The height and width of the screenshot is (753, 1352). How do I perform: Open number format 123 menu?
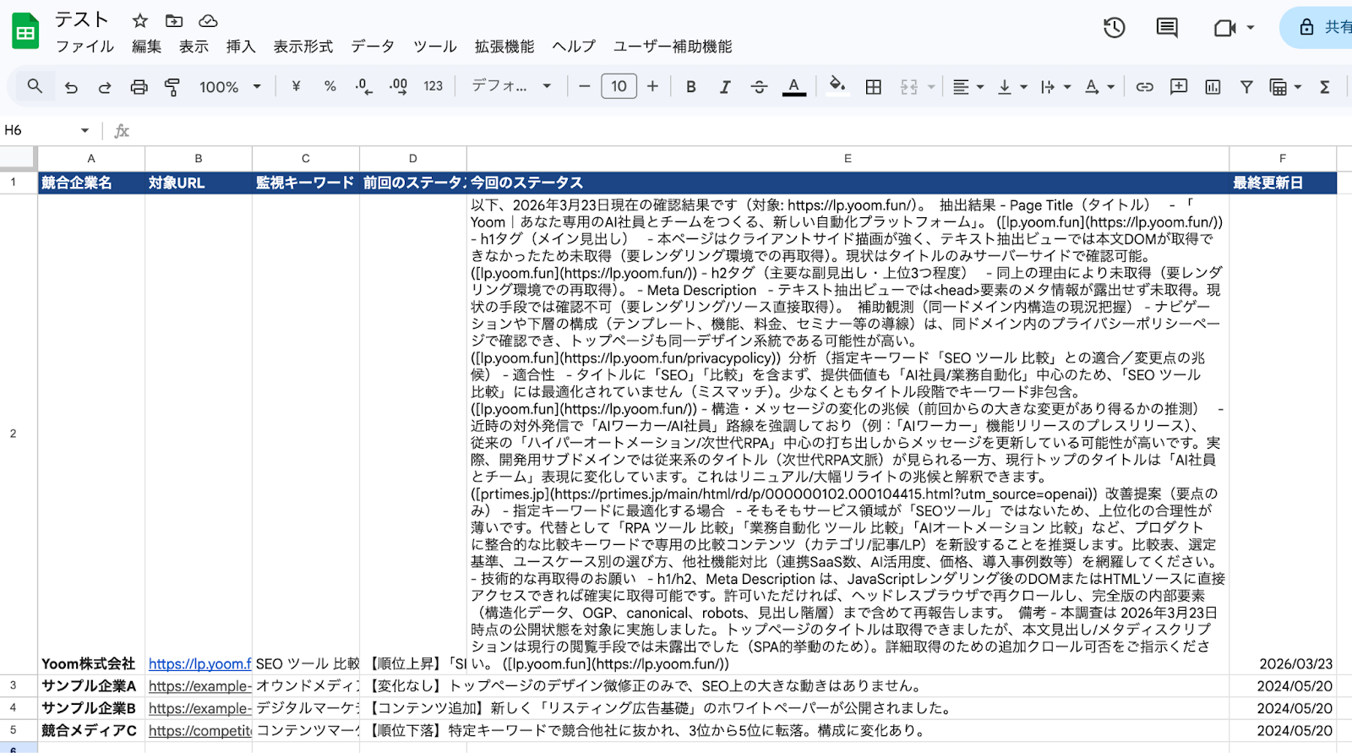pyautogui.click(x=433, y=86)
